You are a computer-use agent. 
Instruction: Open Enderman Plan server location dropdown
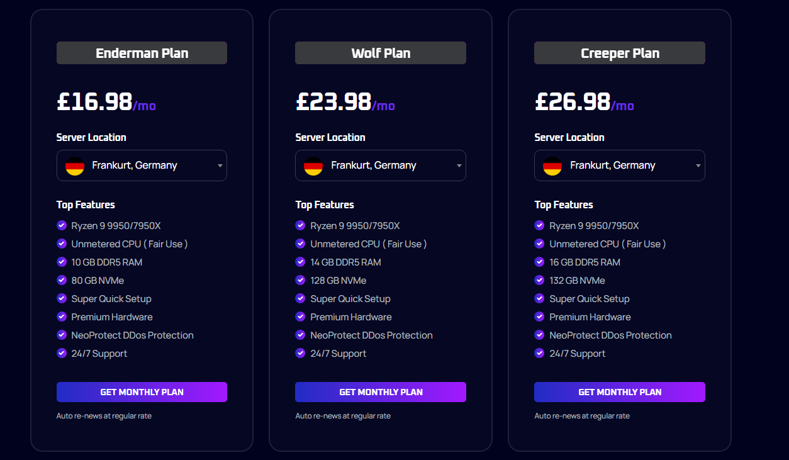point(142,165)
